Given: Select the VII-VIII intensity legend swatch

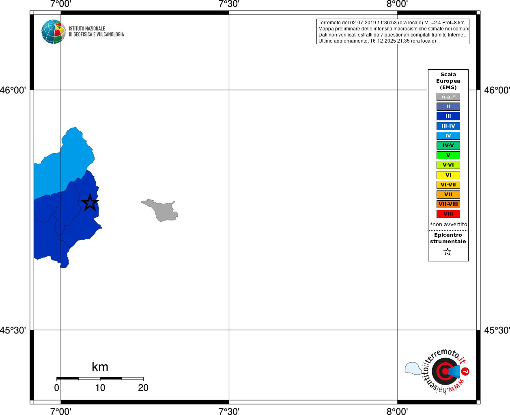Looking at the screenshot, I should 448,204.
